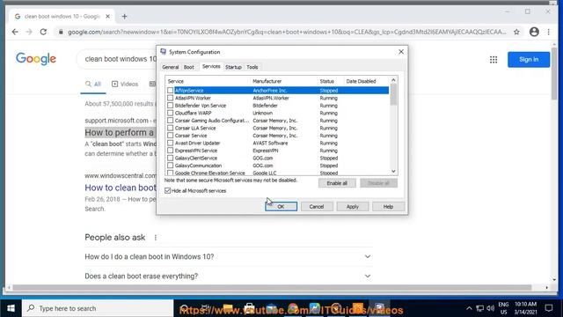The image size is (563, 317).
Task: Click Sign in on Google
Action: click(529, 60)
